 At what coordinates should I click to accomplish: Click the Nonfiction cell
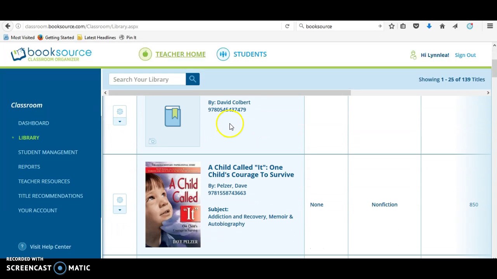pos(384,205)
